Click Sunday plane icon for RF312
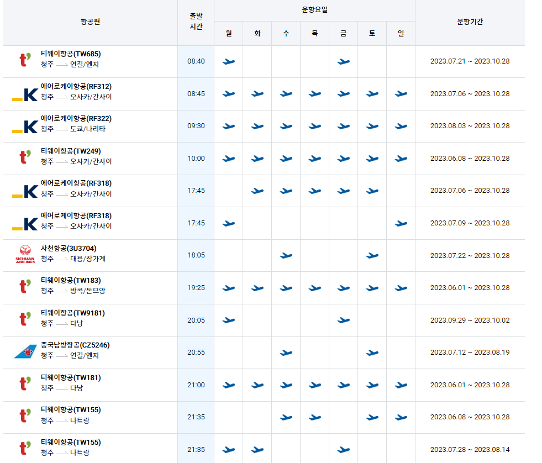 pos(401,94)
